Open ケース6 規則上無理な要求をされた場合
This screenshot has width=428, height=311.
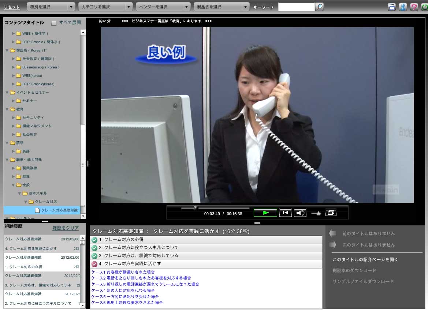tap(127, 303)
